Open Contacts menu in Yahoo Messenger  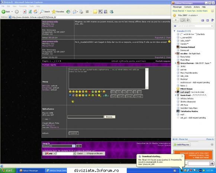pos(188,7)
